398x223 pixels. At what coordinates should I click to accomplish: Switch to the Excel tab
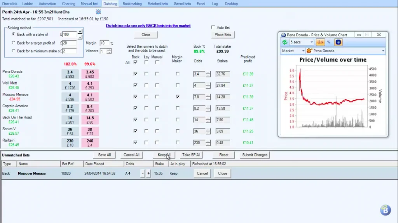(x=201, y=4)
